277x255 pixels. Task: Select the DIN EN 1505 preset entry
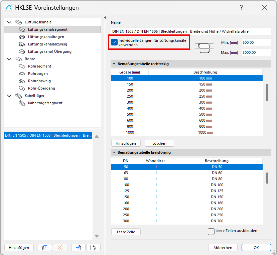click(x=48, y=135)
